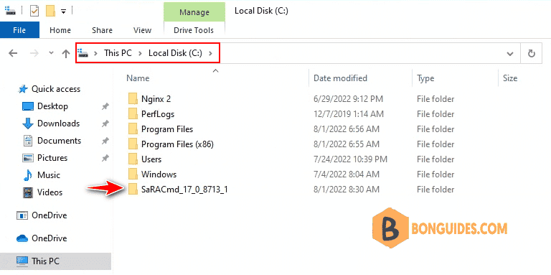Refresh the Local Disk (C:) view
The height and width of the screenshot is (275, 551).
point(532,53)
